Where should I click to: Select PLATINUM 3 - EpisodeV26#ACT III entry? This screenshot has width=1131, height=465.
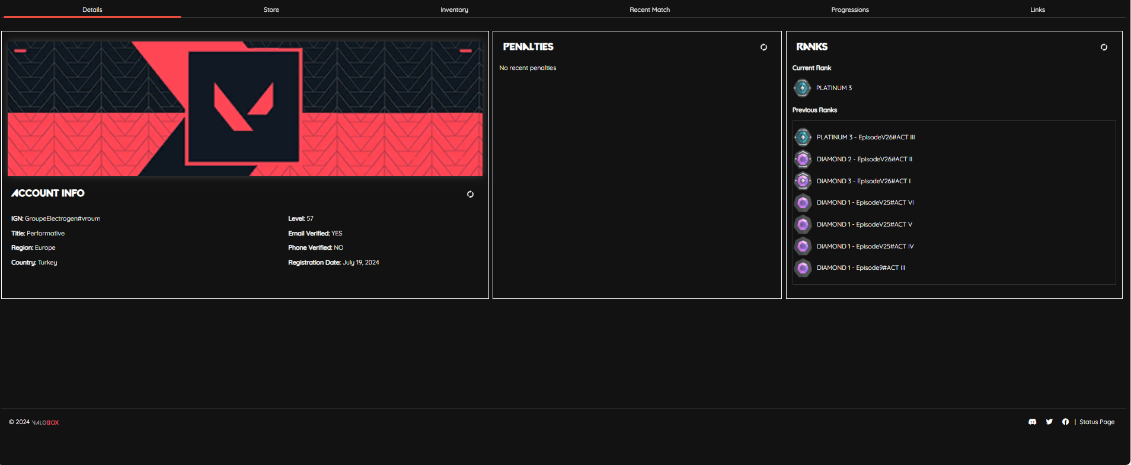click(x=866, y=138)
